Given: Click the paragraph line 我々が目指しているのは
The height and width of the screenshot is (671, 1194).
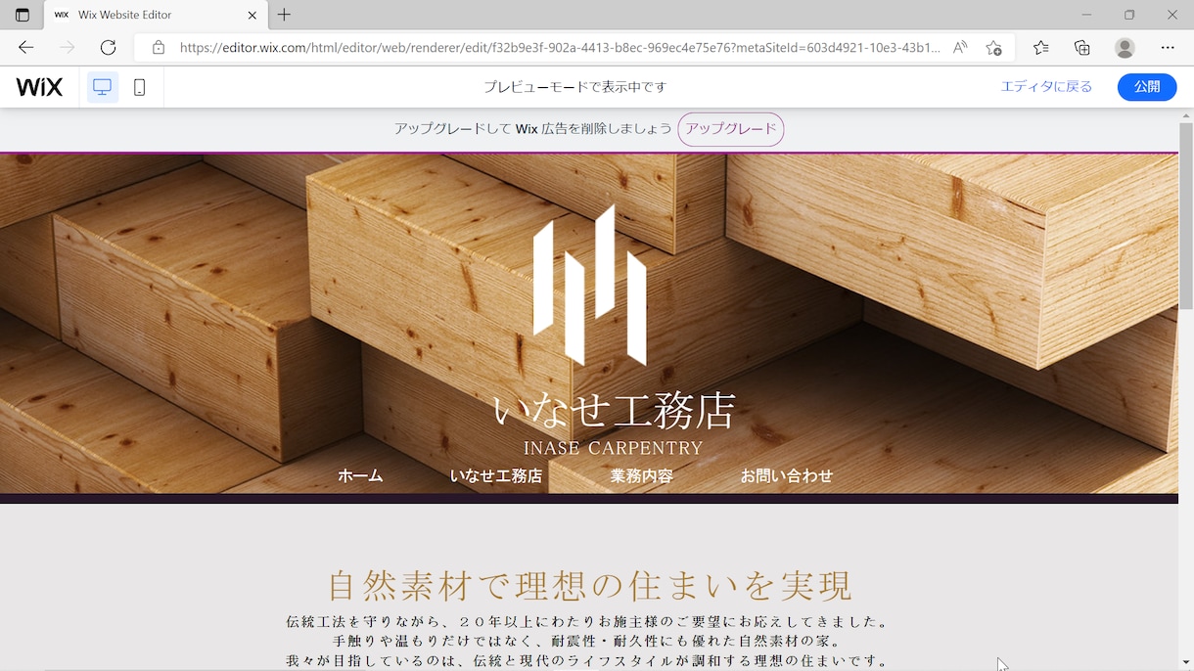Looking at the screenshot, I should [589, 661].
